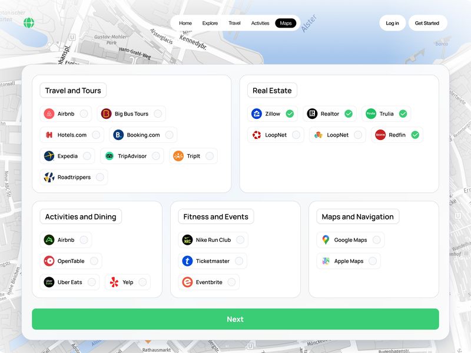This screenshot has height=353, width=471.
Task: Click the Google Maps pin icon
Action: coord(326,240)
